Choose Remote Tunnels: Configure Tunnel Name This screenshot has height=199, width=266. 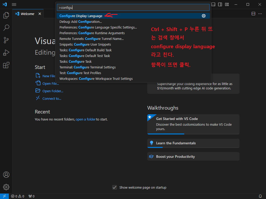133,39
